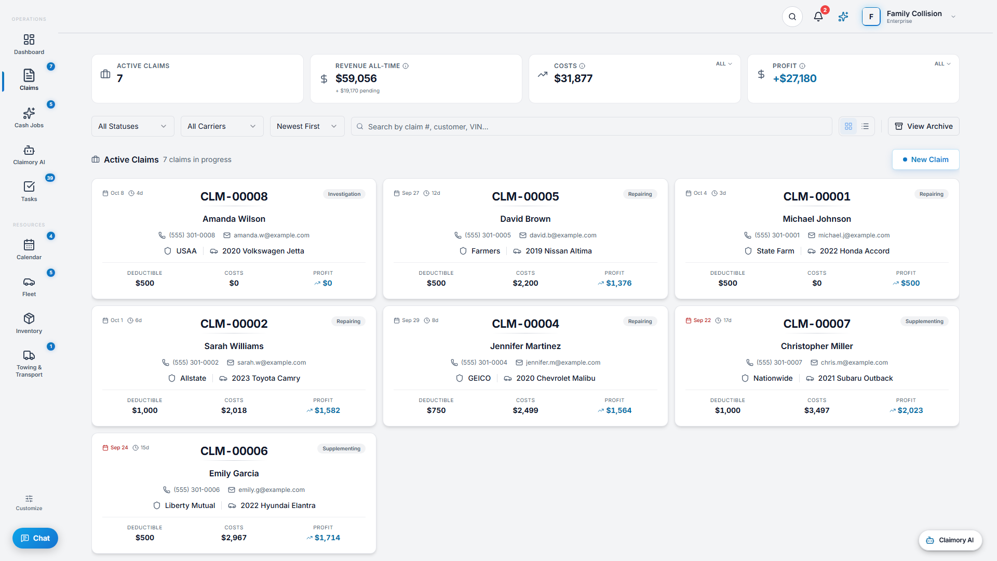Expand the Profit ALL period dropdown
This screenshot has width=997, height=561.
tap(942, 64)
